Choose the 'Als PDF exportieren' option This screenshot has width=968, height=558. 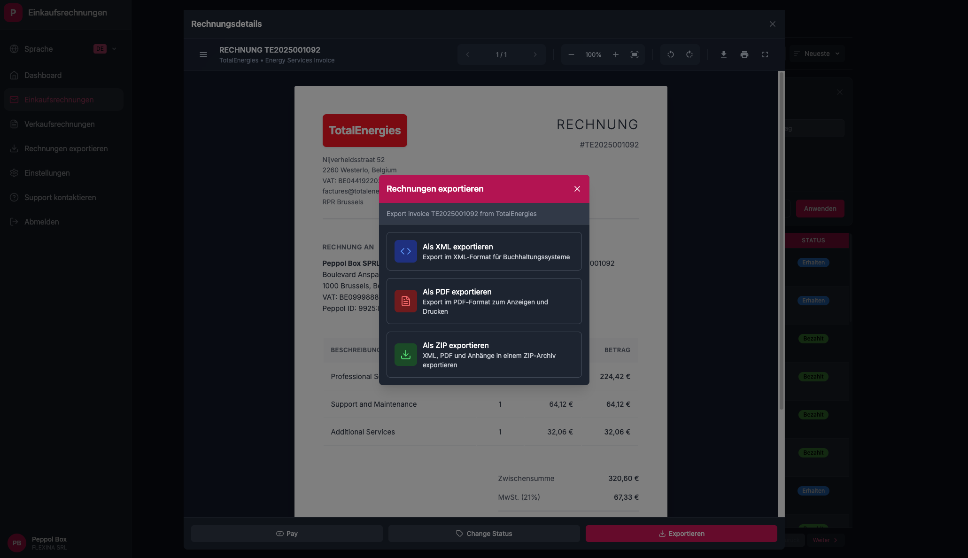click(x=484, y=301)
